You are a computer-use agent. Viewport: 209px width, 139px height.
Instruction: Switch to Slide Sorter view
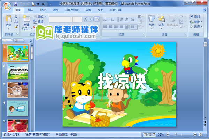[x=149, y=134]
